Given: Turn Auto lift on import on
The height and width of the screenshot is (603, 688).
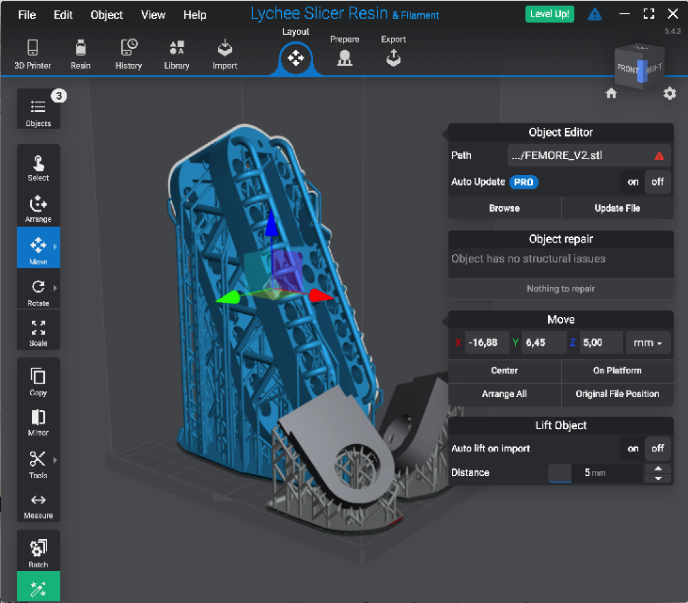Looking at the screenshot, I should pos(633,449).
